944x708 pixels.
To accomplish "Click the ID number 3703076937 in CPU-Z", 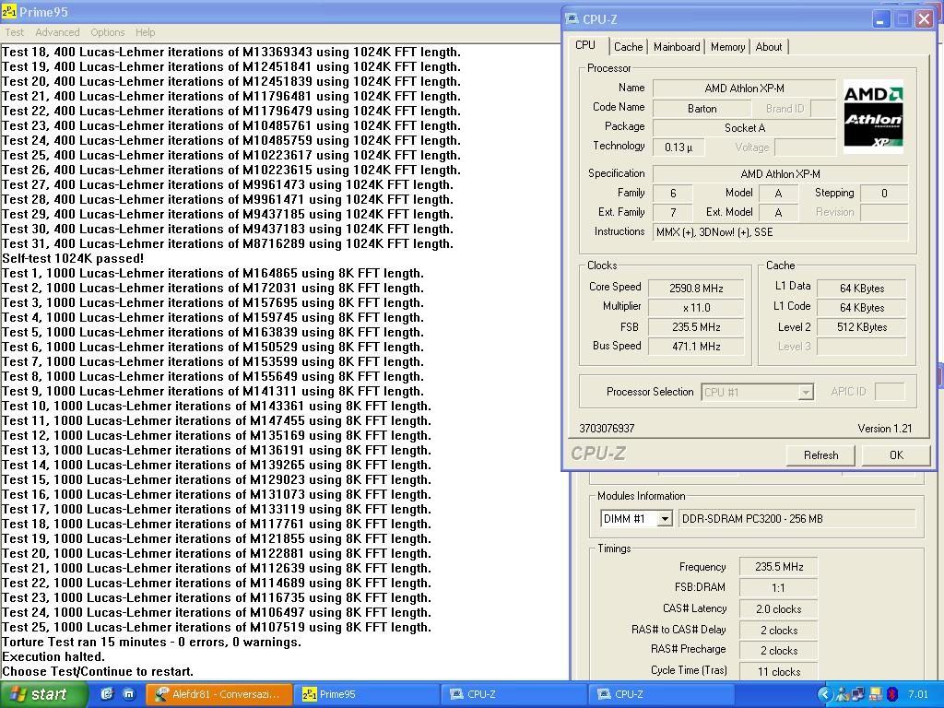I will pos(607,429).
